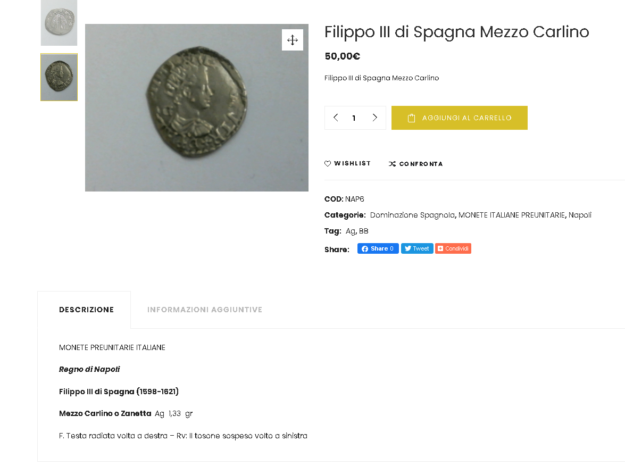
Task: Switch to Informazioni Aggiuntive tab
Action: coord(204,310)
